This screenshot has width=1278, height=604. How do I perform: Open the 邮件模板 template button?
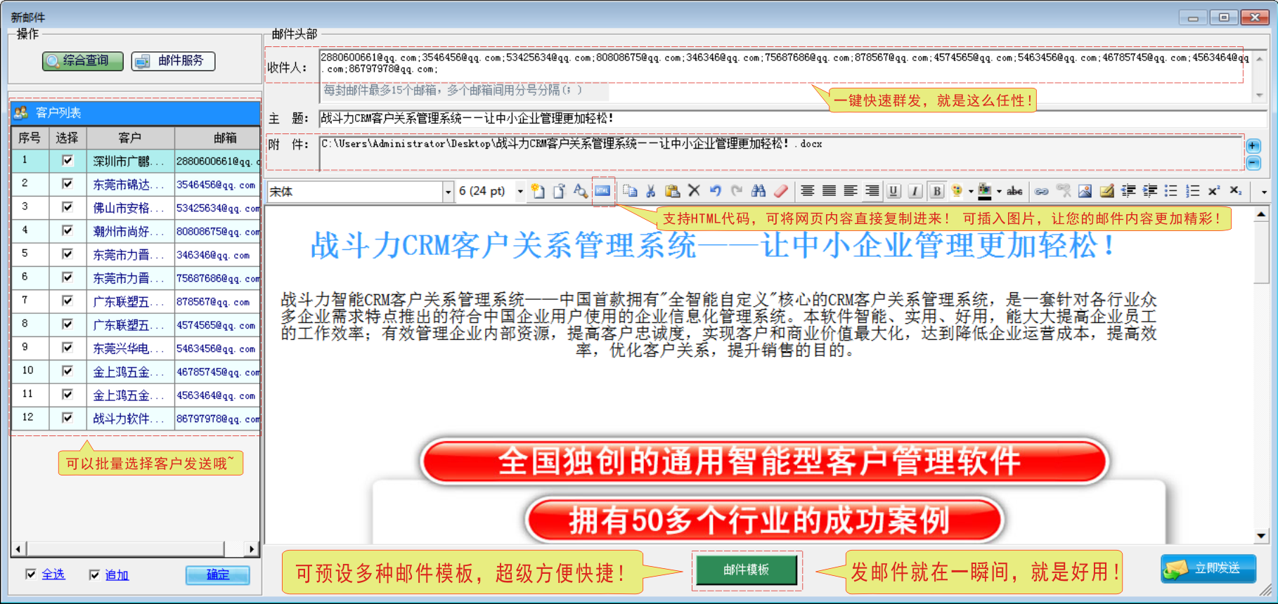pos(747,570)
